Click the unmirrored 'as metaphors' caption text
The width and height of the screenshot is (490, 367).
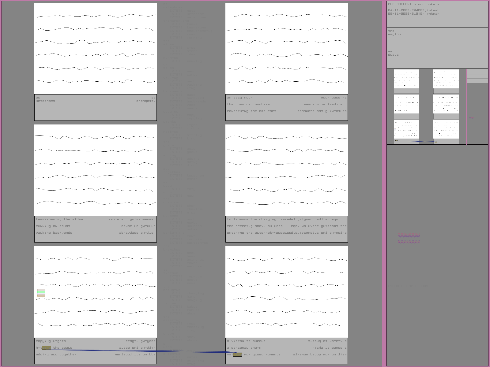coord(45,99)
